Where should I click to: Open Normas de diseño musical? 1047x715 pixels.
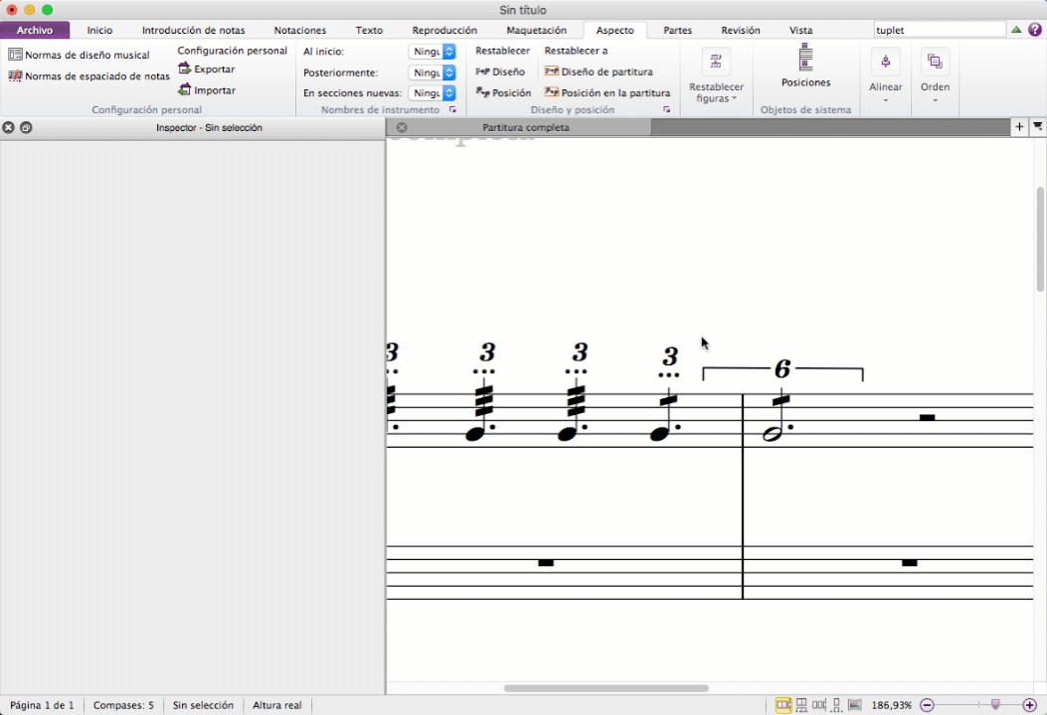(79, 55)
